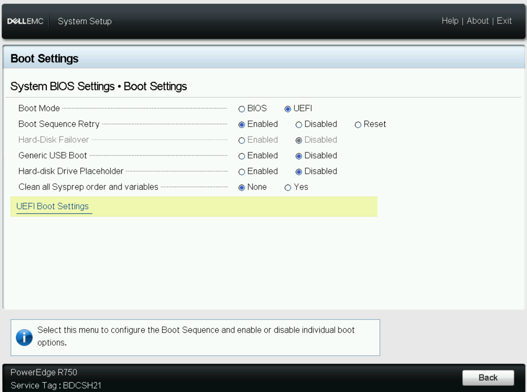Choose Yes for Clean all Sysprep
Viewport: 527px width, 392px height.
(x=288, y=187)
